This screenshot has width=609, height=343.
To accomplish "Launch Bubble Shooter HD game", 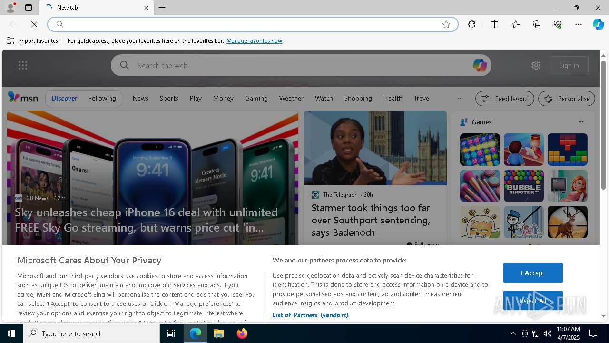I will pos(524,186).
